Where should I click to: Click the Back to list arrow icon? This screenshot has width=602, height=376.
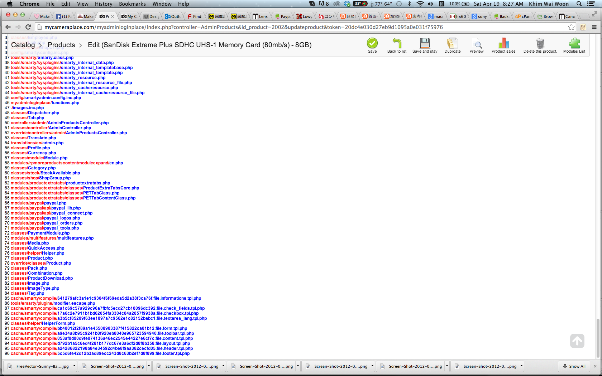pyautogui.click(x=397, y=43)
